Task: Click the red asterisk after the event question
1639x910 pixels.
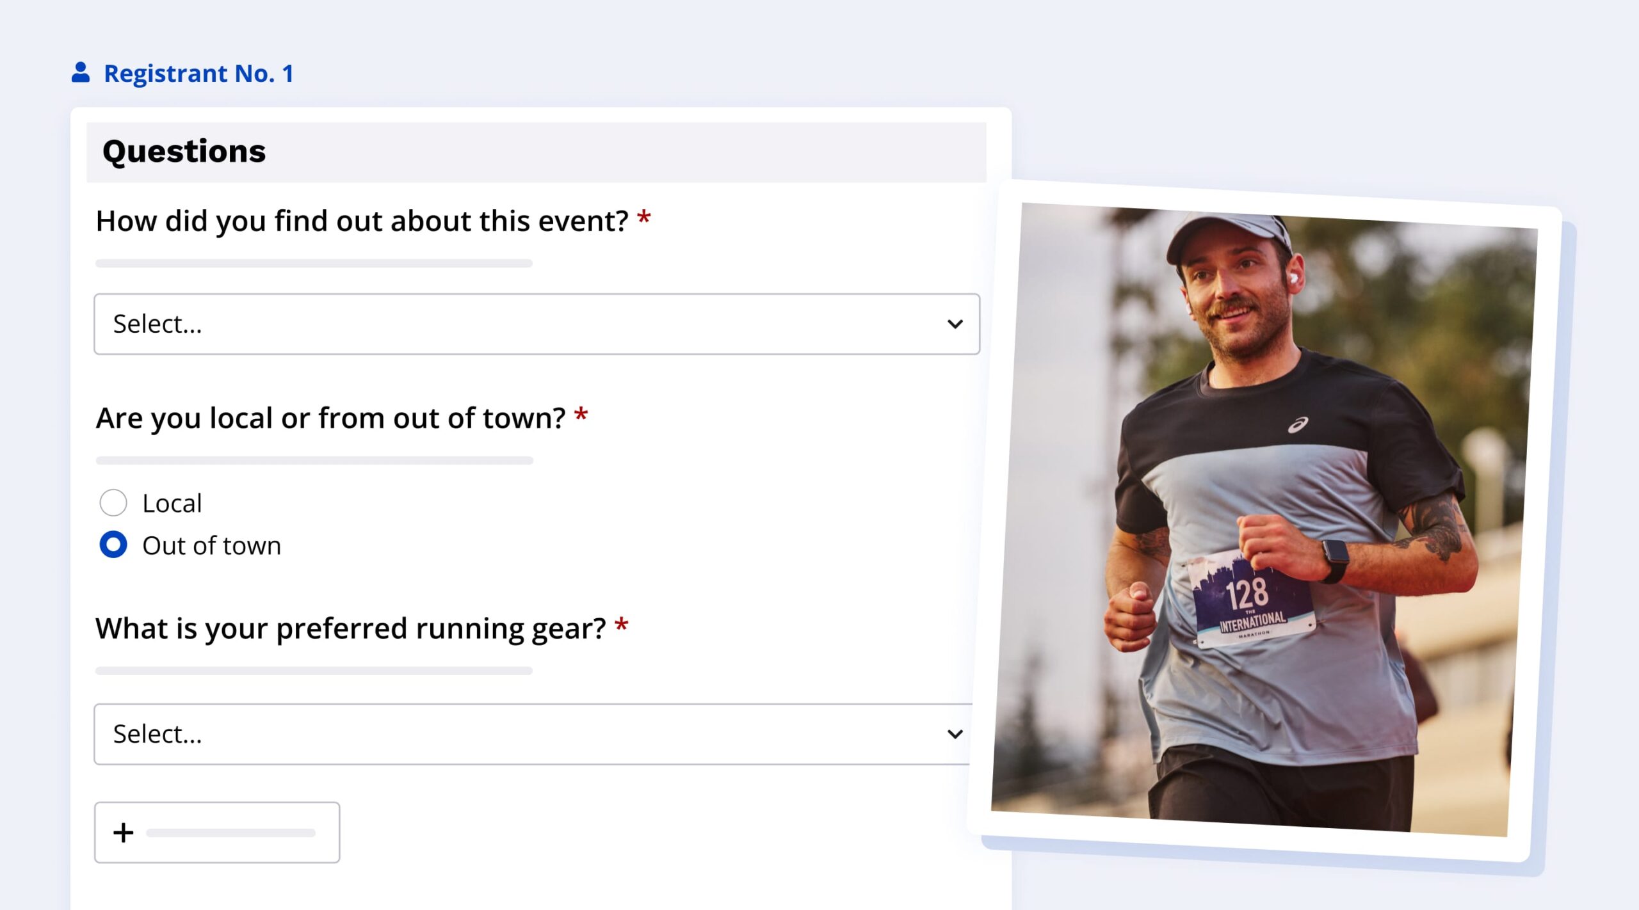Action: pyautogui.click(x=644, y=219)
